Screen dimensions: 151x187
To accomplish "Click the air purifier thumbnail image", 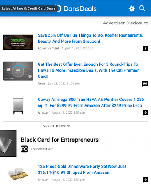I will click(x=18, y=106).
